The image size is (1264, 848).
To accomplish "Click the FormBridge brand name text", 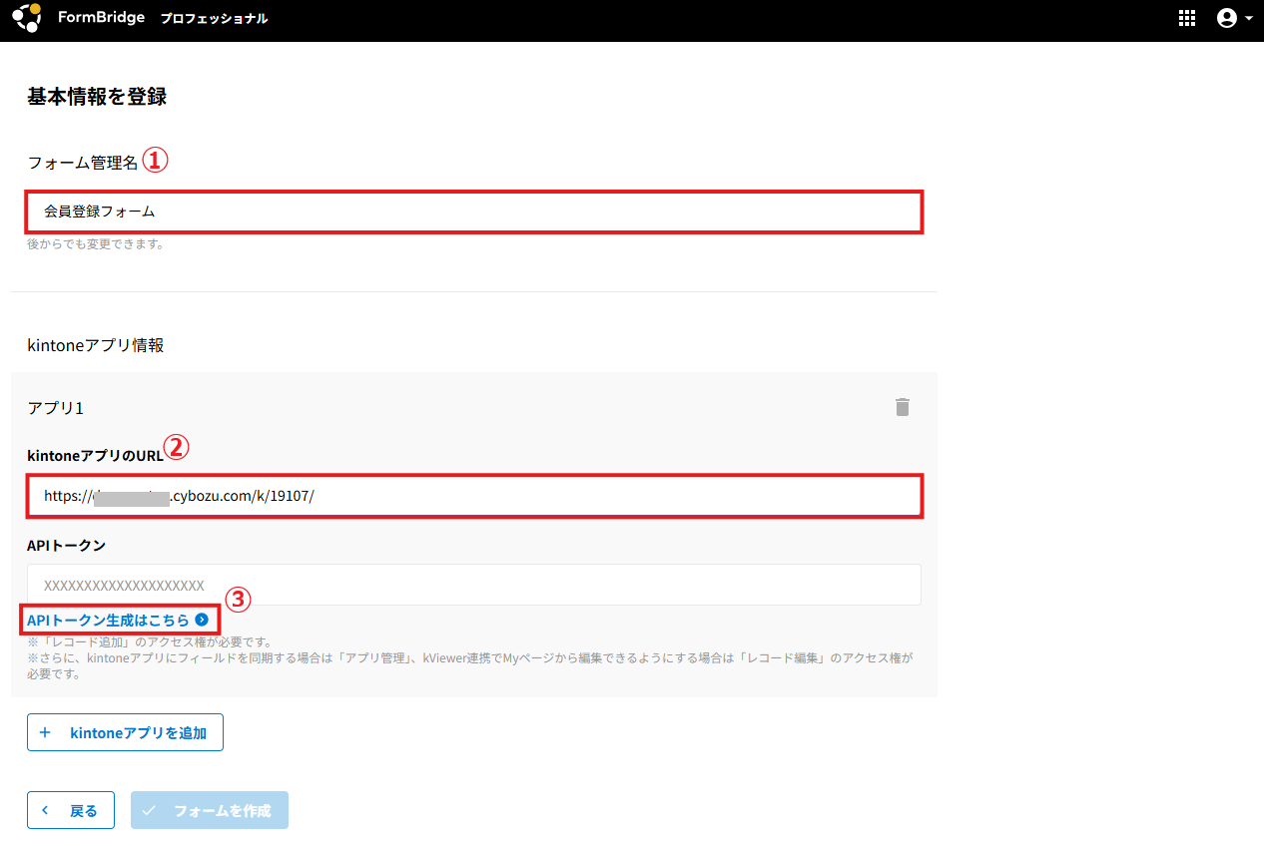I will (101, 18).
